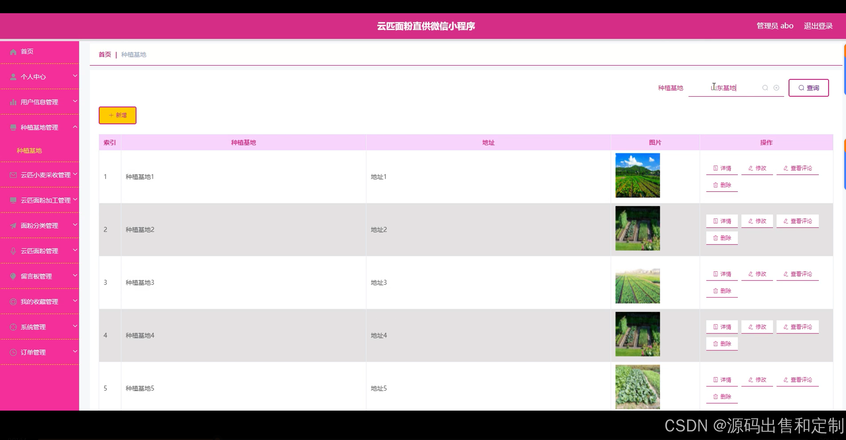
Task: Click the 订单管理 clock icon
Action: [x=13, y=352]
